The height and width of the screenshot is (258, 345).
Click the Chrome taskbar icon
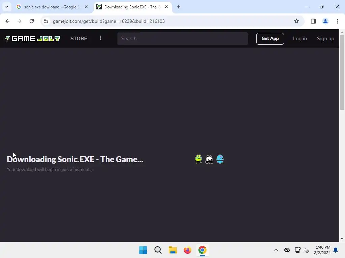pyautogui.click(x=202, y=250)
